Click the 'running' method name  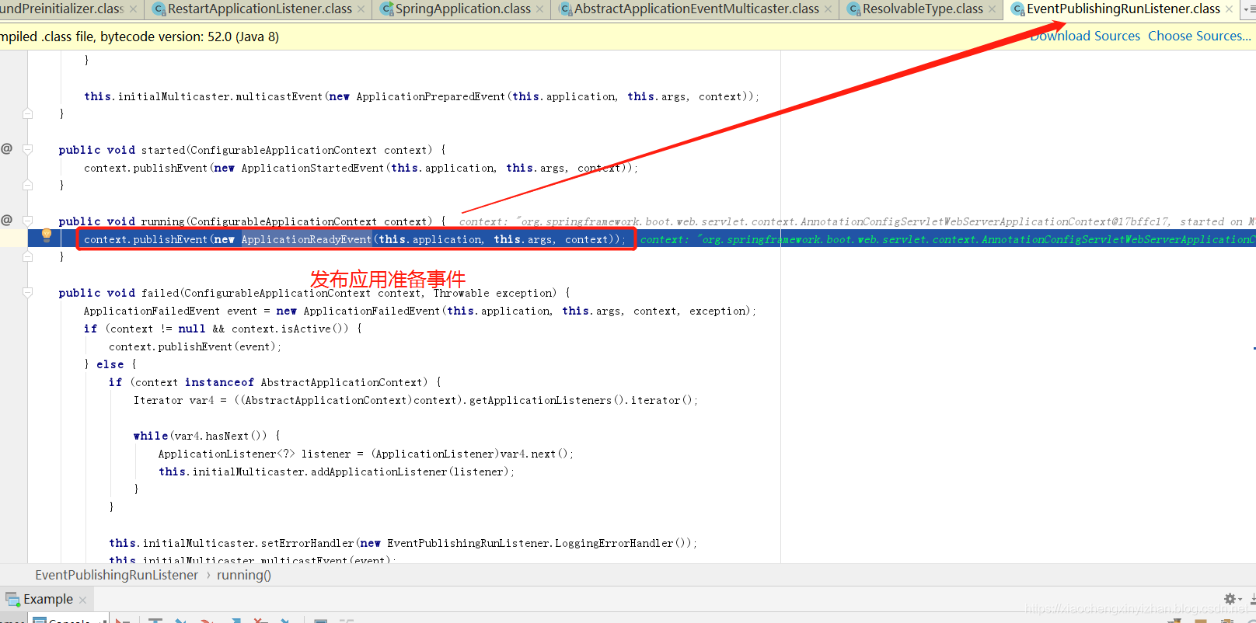(162, 221)
